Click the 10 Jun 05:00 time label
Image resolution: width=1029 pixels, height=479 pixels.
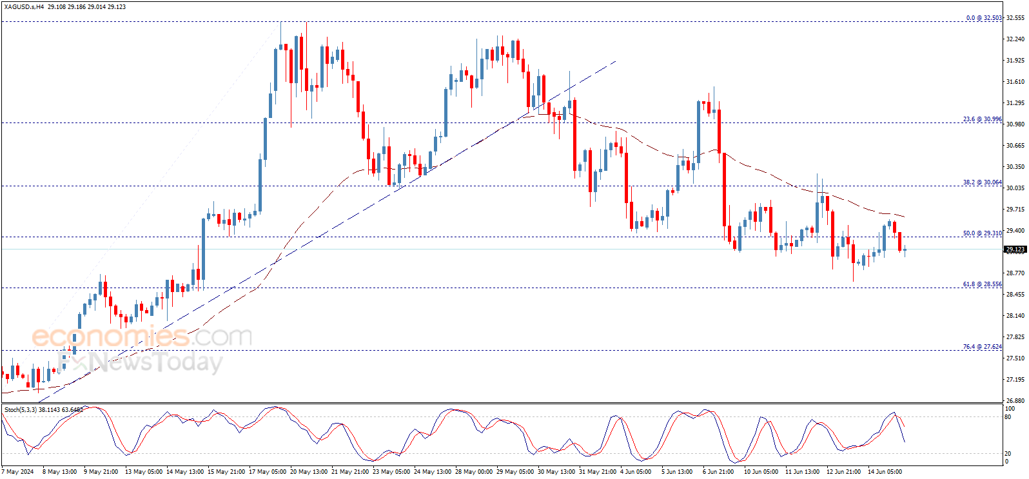(761, 472)
